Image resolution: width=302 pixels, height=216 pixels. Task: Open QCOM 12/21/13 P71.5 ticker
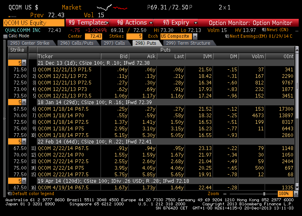point(64,70)
